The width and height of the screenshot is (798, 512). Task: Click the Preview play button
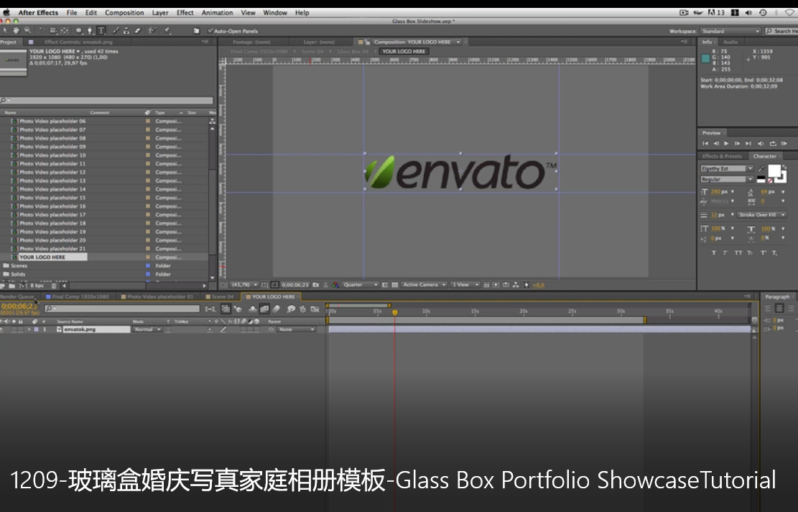pos(726,144)
